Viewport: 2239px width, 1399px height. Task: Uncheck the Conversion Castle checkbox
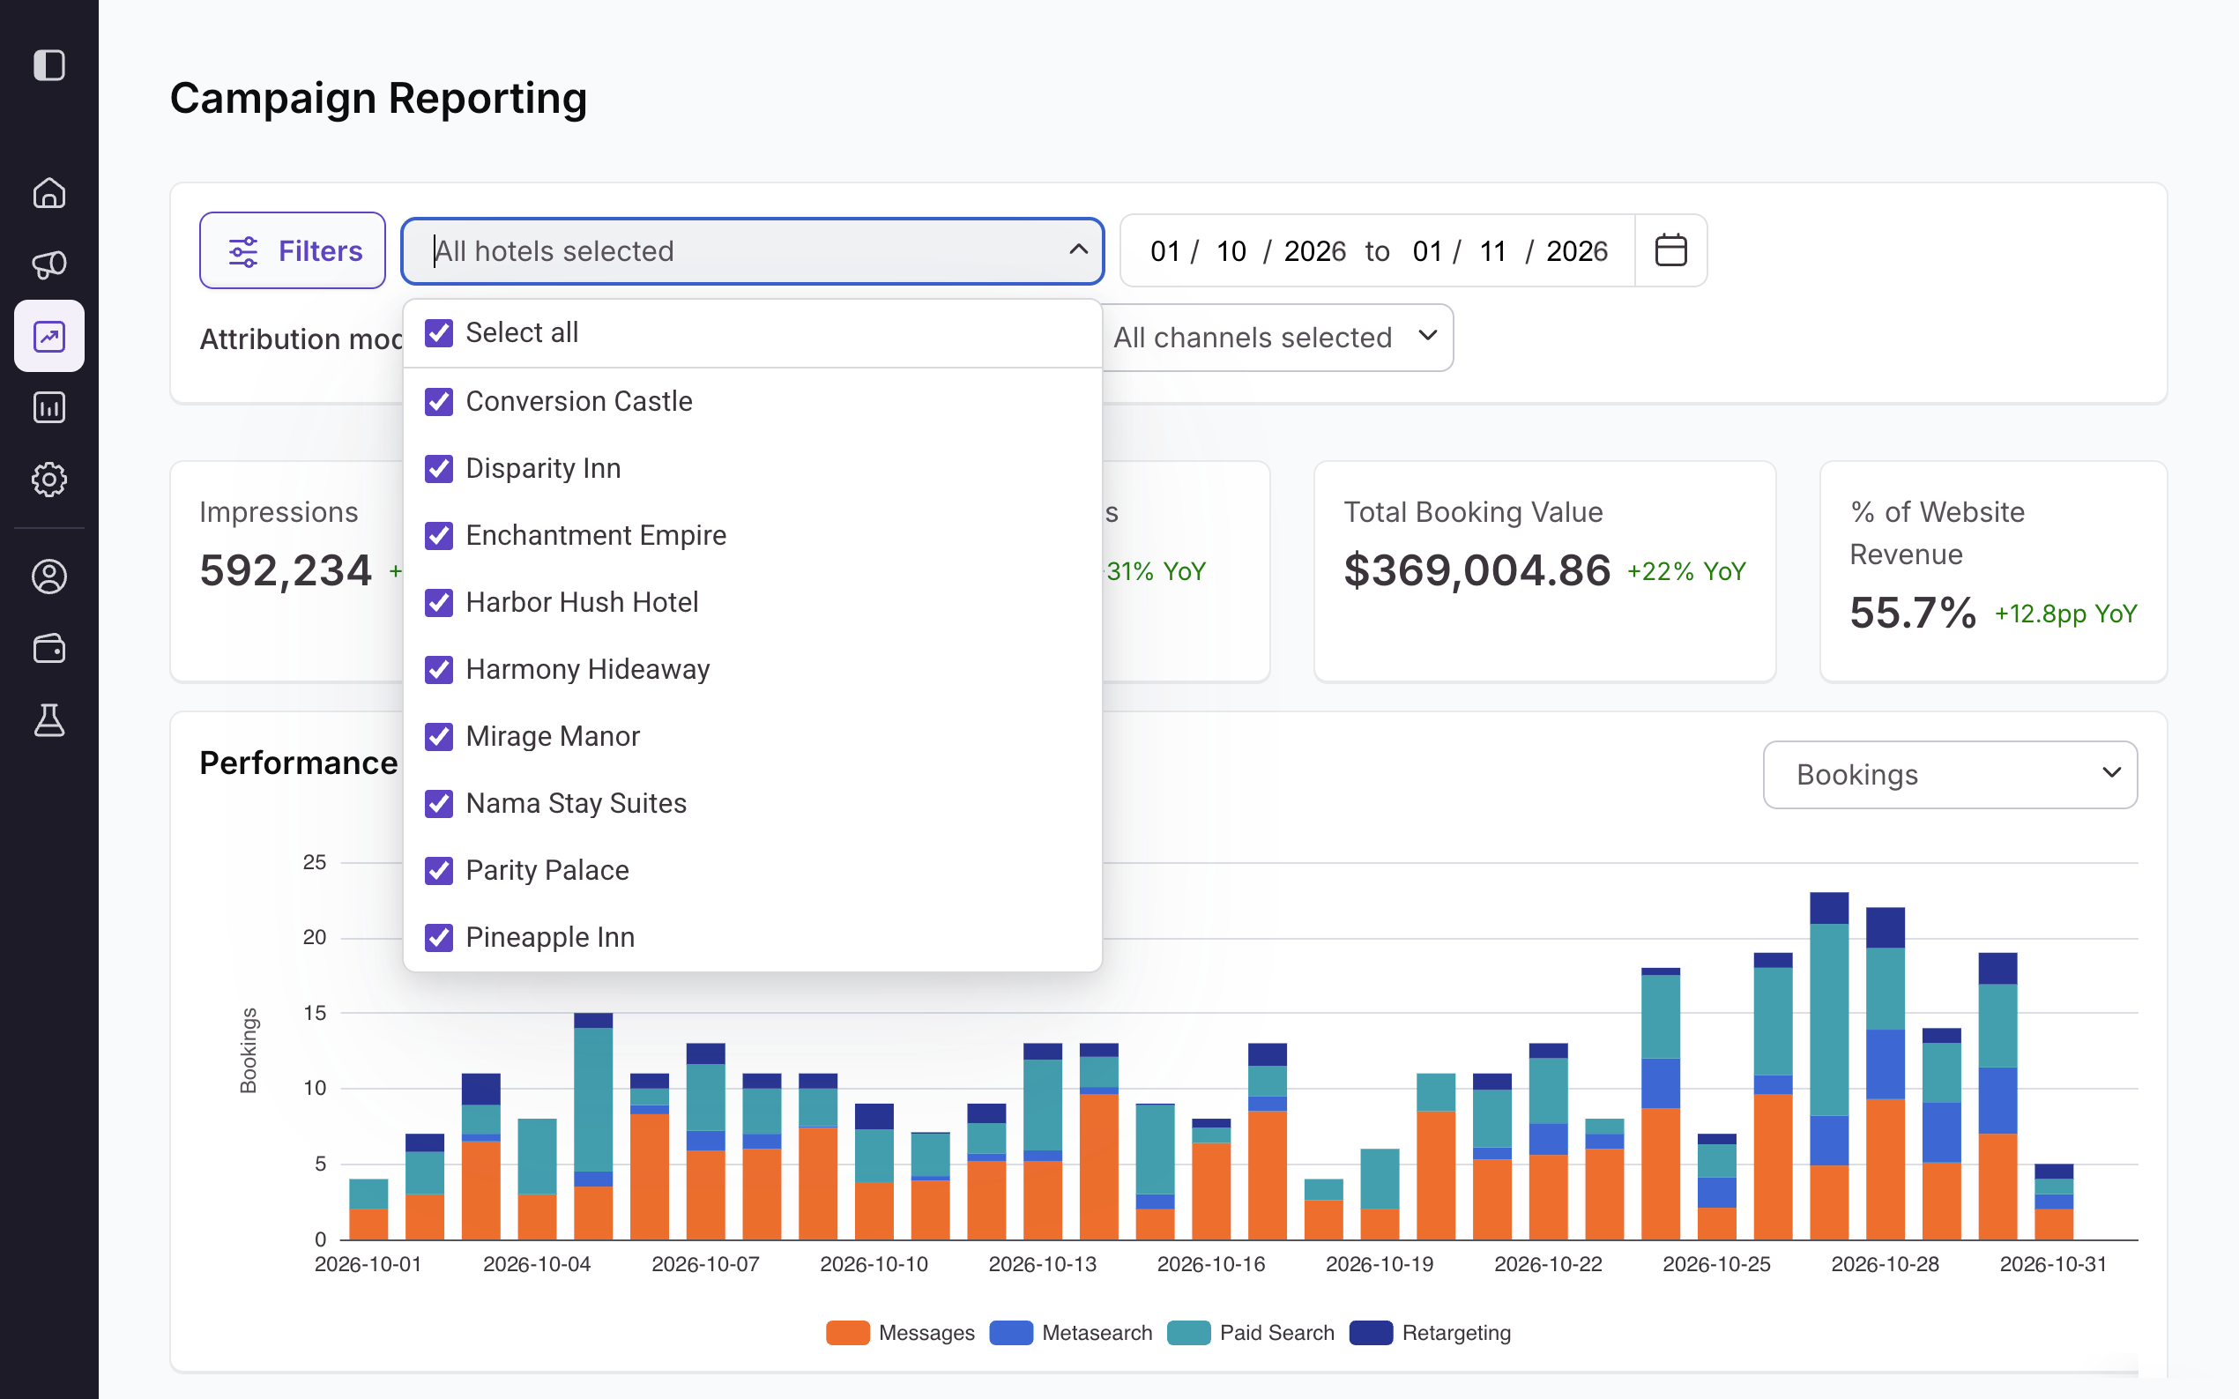coord(439,402)
